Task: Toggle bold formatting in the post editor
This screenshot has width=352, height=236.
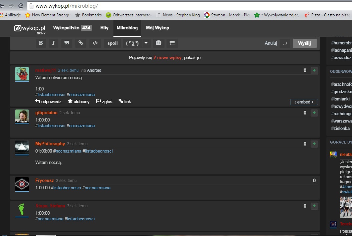Action: click(41, 43)
